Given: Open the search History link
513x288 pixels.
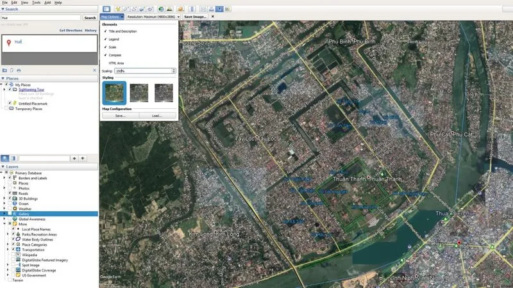Looking at the screenshot, I should pyautogui.click(x=90, y=30).
